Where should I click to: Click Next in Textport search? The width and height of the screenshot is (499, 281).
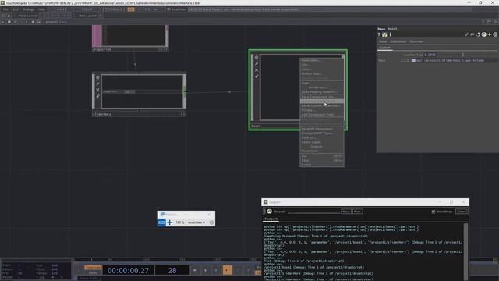coord(346,212)
